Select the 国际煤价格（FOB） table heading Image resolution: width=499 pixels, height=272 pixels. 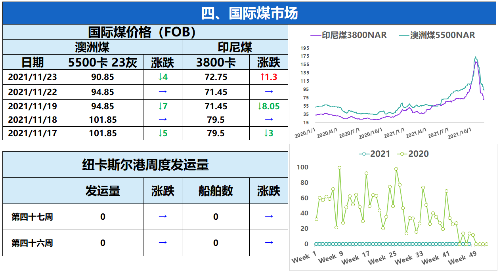coord(145,32)
